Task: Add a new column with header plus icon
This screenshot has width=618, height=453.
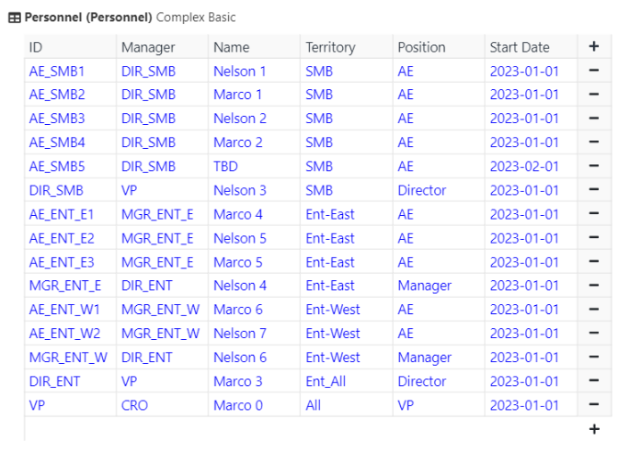Action: 594,47
